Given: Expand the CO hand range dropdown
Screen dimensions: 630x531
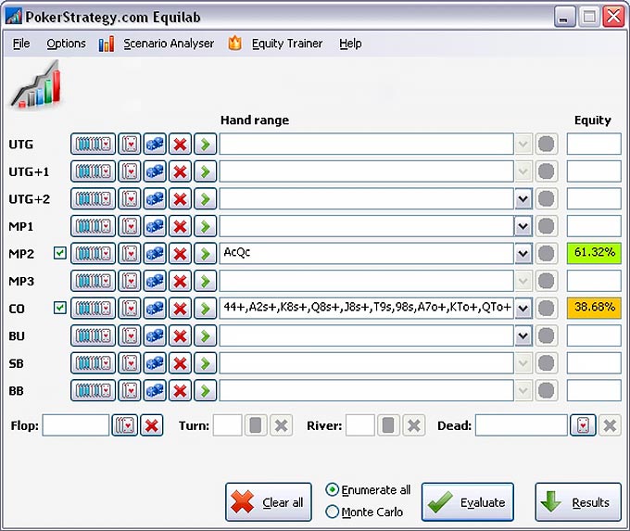Looking at the screenshot, I should (x=523, y=308).
